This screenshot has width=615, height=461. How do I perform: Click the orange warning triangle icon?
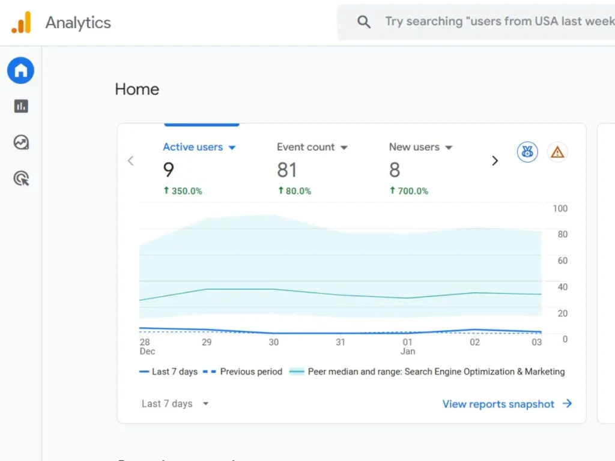tap(557, 152)
